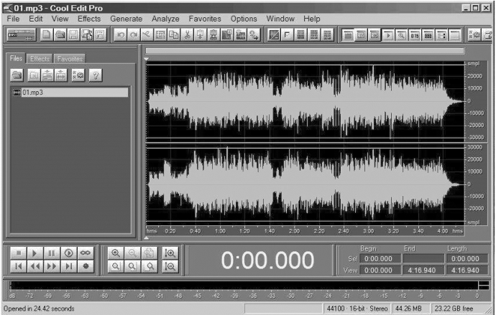
Task: Jump to the end with the skip-forward button
Action: coord(68,266)
